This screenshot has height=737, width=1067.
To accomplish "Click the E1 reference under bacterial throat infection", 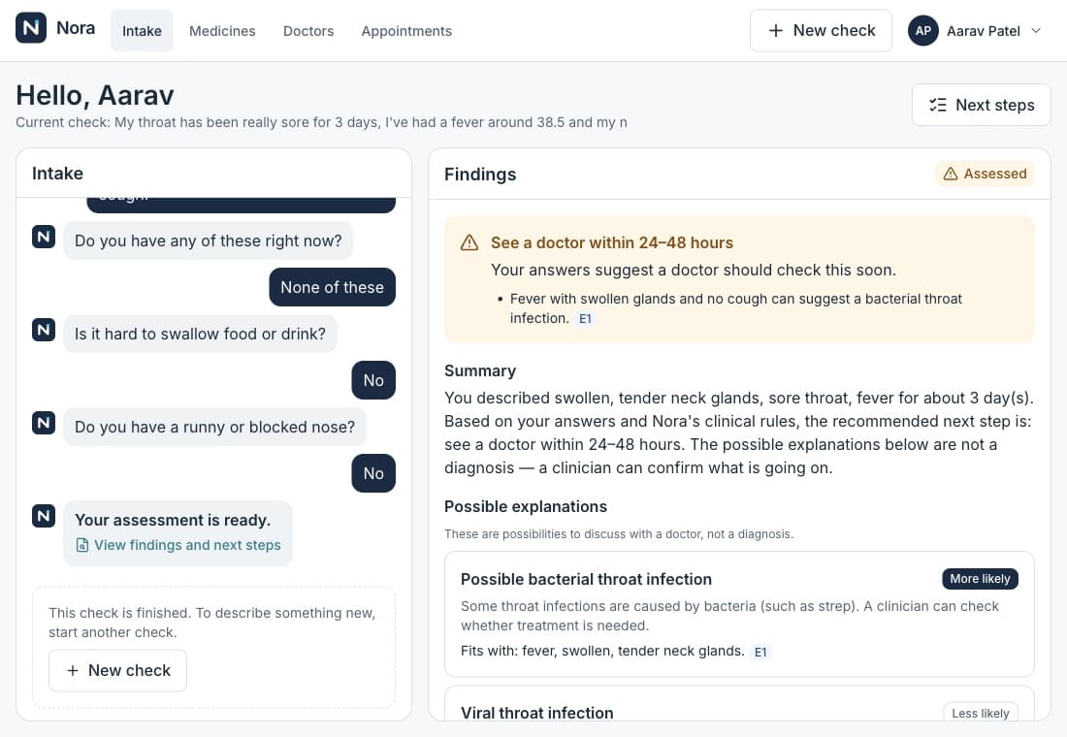I will pos(760,652).
